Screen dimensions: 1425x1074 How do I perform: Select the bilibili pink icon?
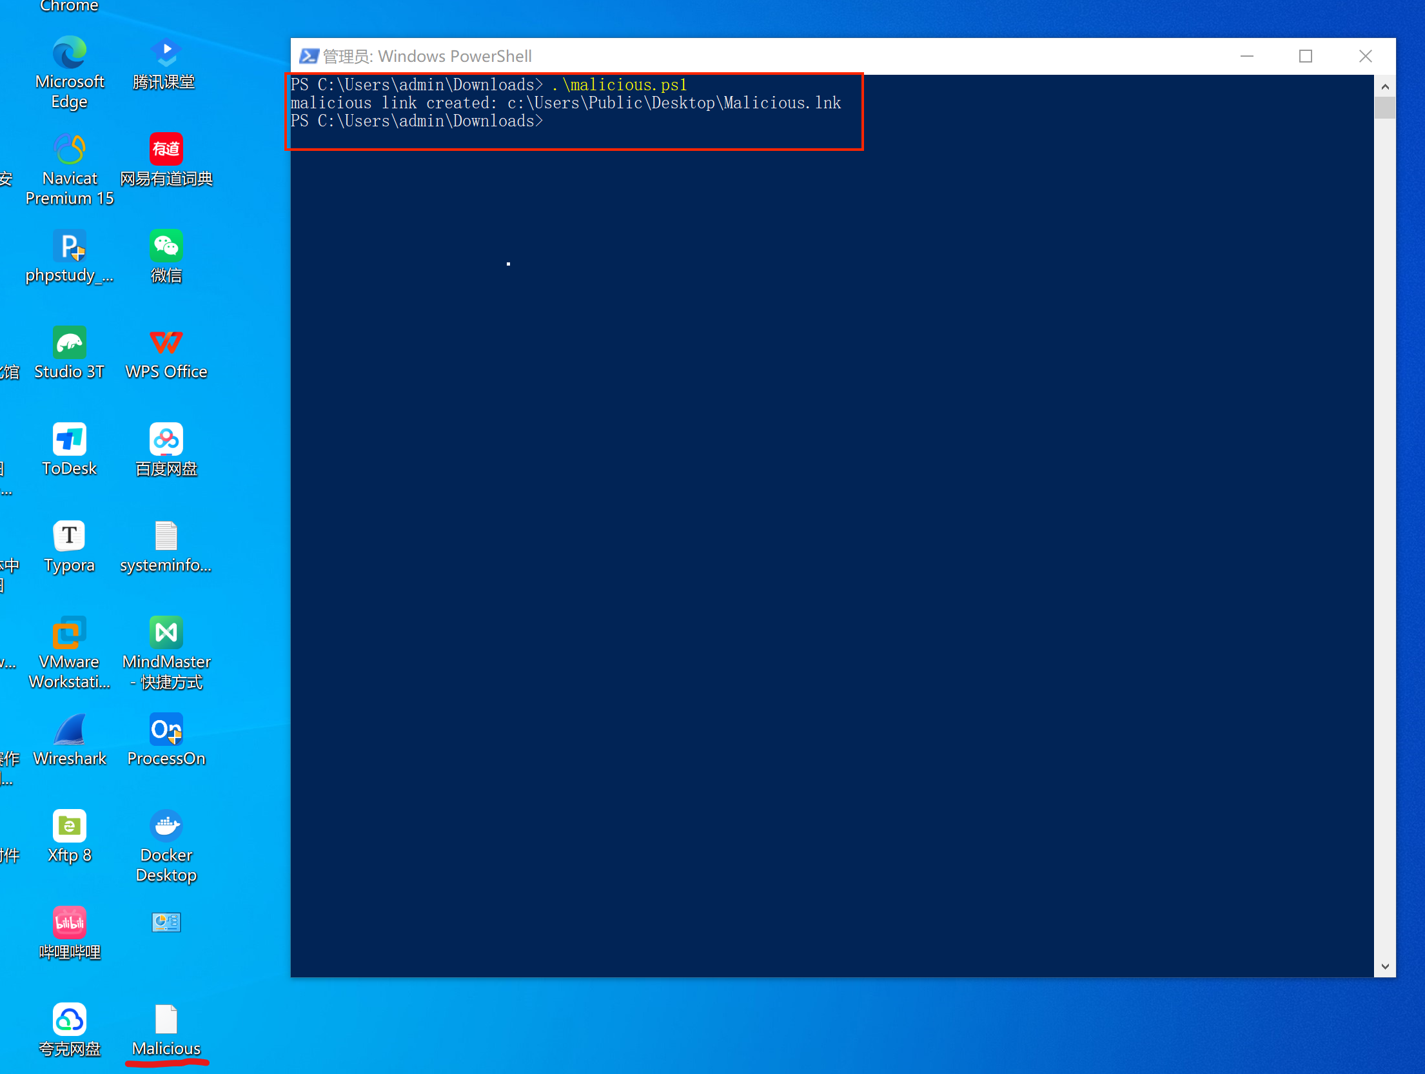pos(70,923)
